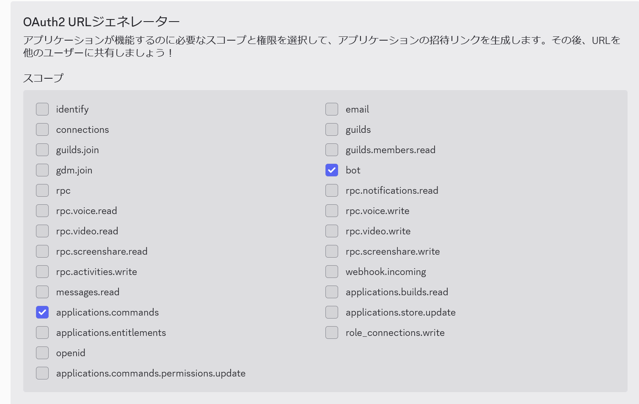639x404 pixels.
Task: Tick the rpc.voice.write checkbox
Action: click(x=332, y=211)
